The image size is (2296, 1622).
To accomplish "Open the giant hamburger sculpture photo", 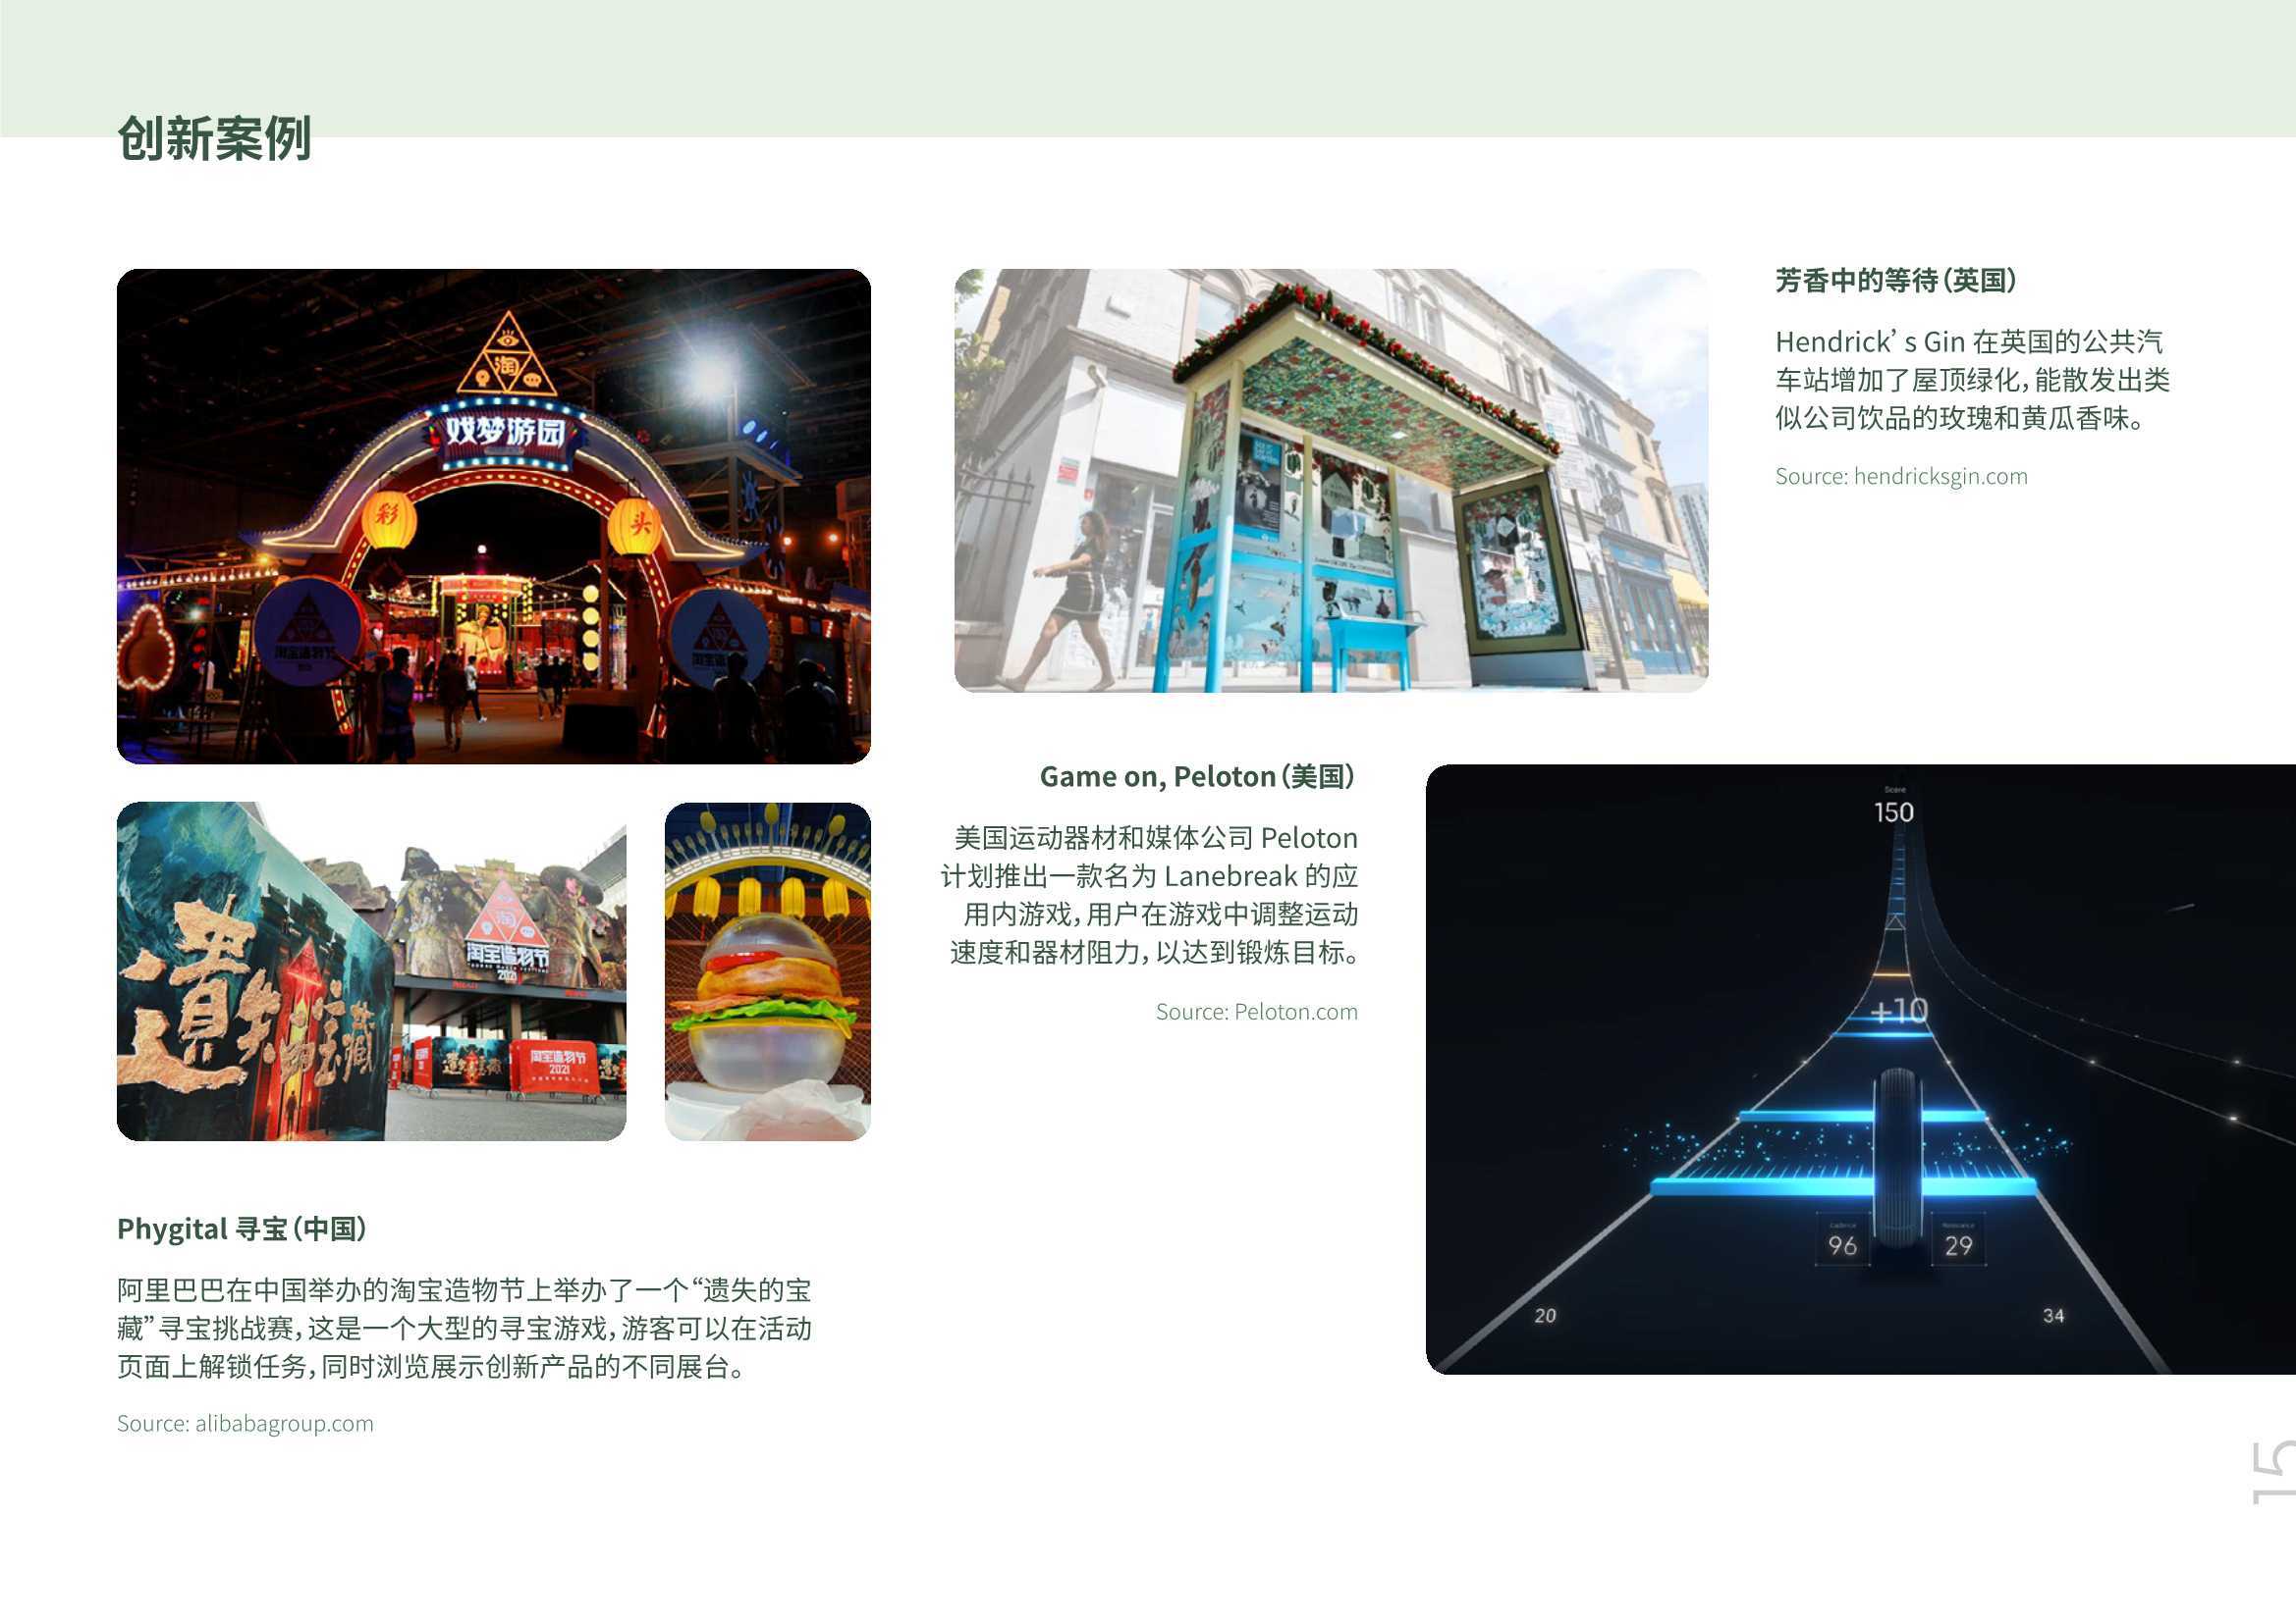I will tap(767, 970).
